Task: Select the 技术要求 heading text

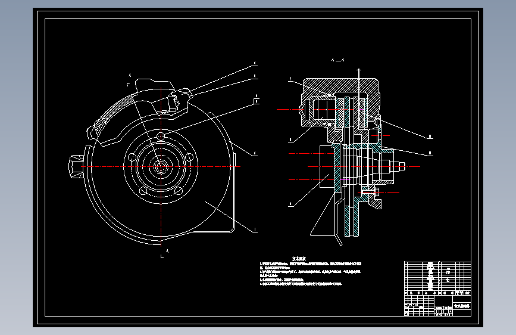Action: (x=299, y=259)
